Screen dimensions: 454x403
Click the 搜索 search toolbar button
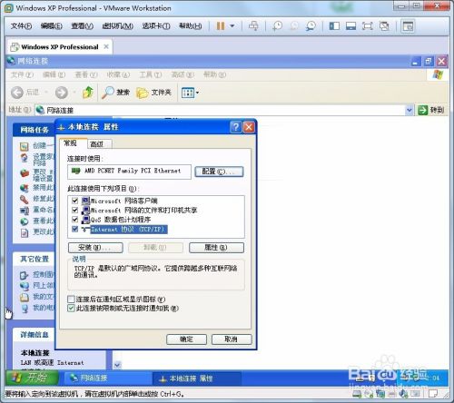coord(115,93)
